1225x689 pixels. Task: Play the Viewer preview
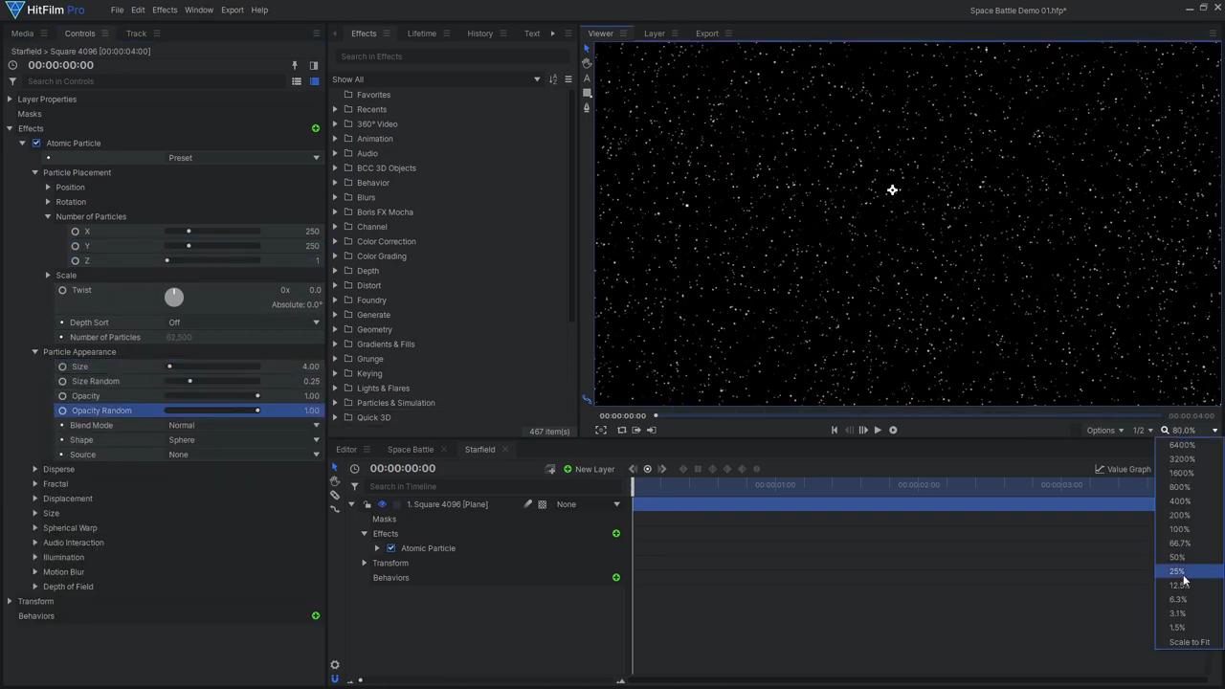coord(878,430)
